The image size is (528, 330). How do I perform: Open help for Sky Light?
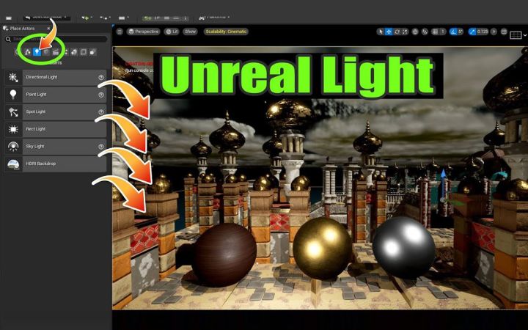point(101,147)
